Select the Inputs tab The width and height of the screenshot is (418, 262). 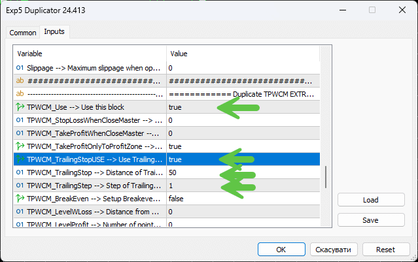coord(55,32)
